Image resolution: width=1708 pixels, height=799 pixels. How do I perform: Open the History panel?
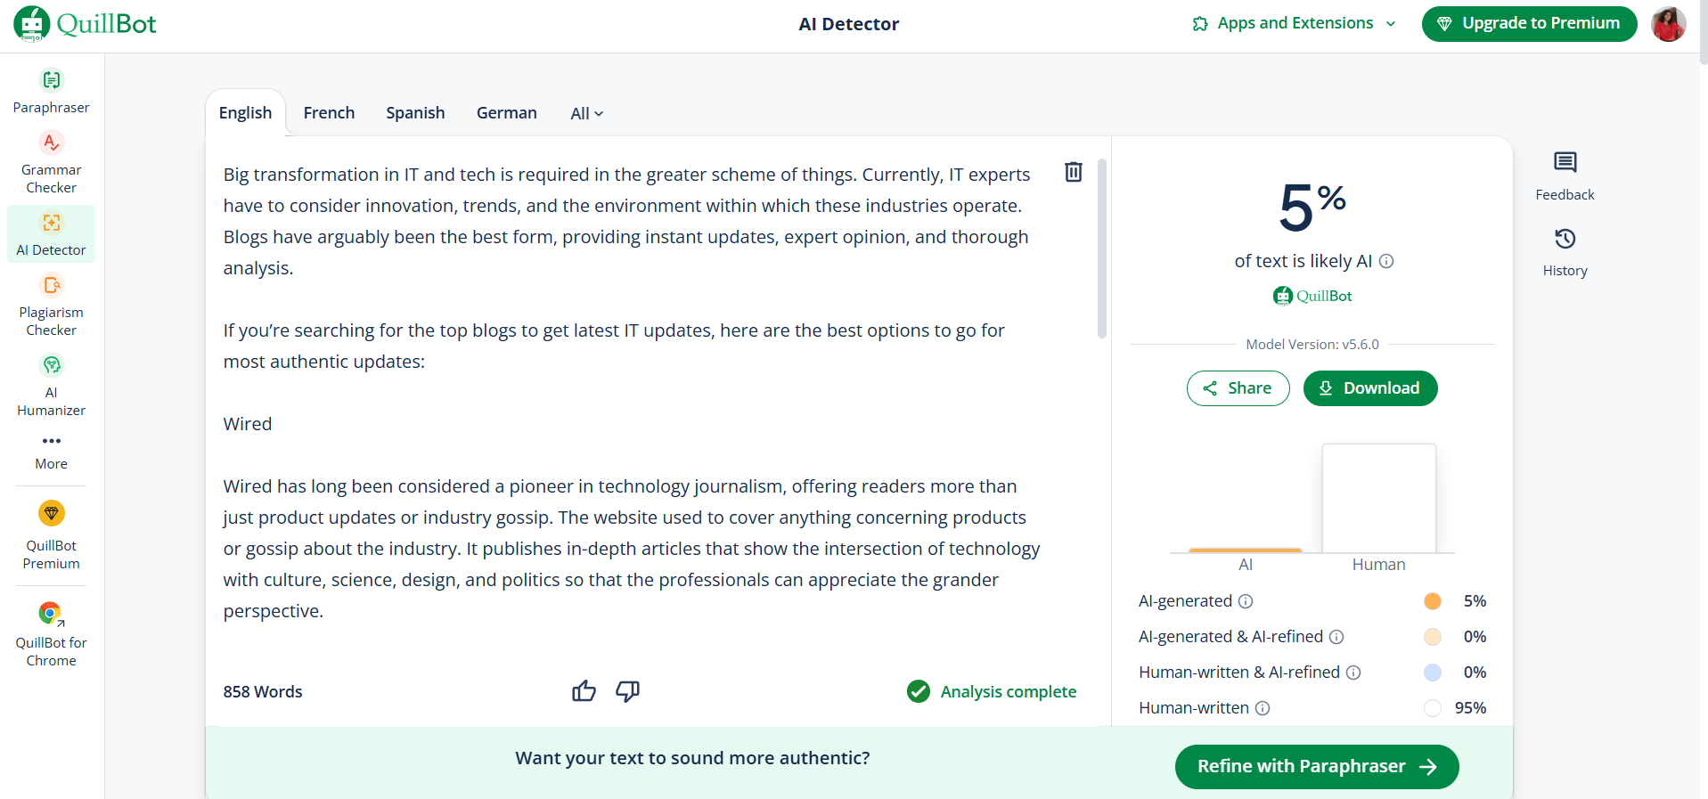[x=1565, y=251]
